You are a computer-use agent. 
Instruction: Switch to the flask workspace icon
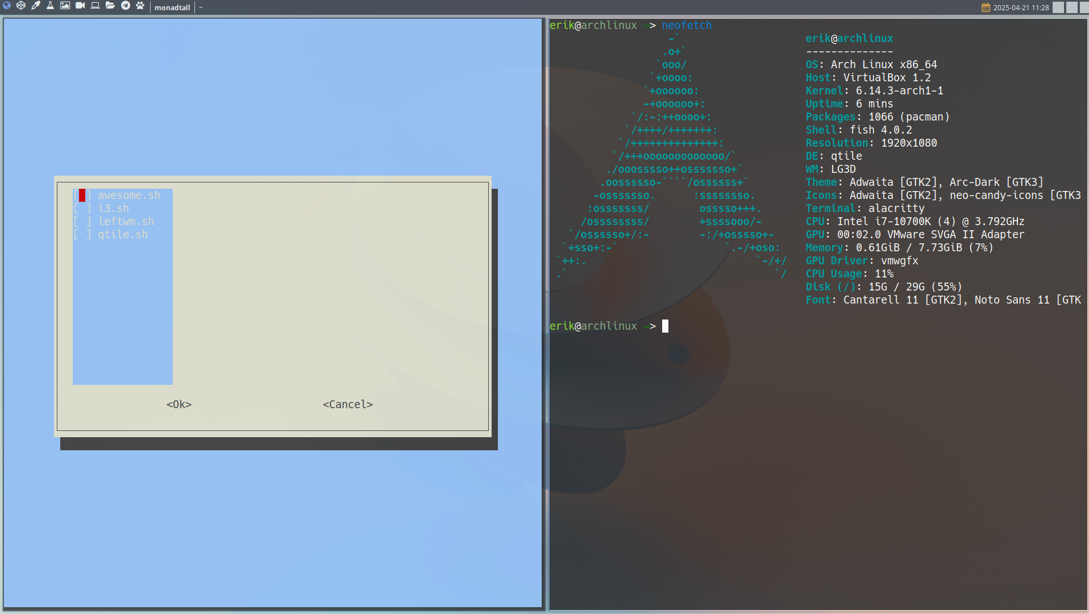click(51, 6)
